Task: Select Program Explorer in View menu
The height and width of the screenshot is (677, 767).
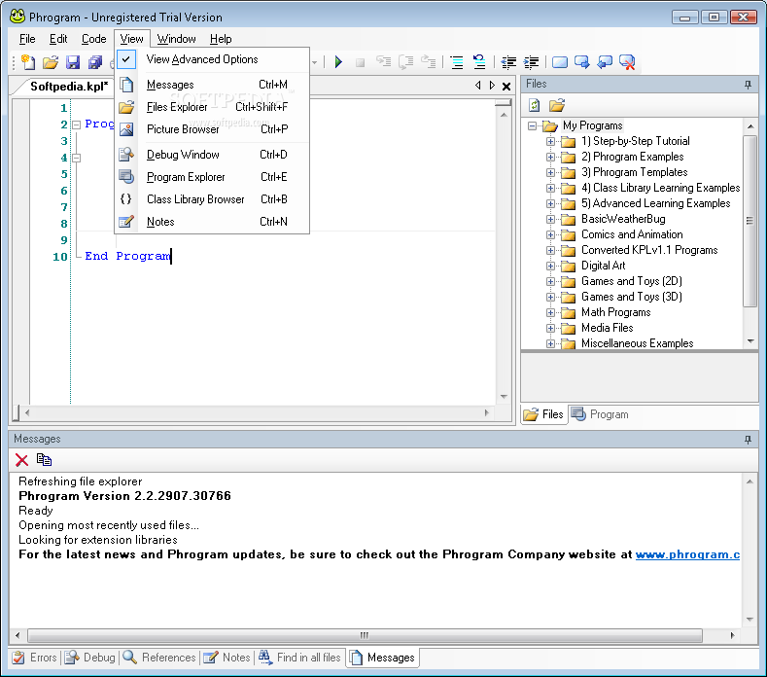Action: click(x=212, y=177)
